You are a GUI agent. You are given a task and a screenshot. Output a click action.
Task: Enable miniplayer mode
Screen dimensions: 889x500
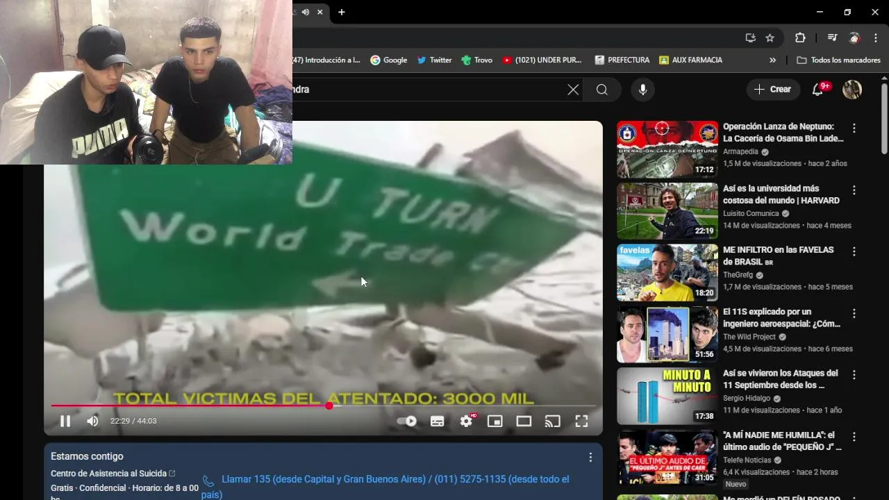click(x=495, y=421)
